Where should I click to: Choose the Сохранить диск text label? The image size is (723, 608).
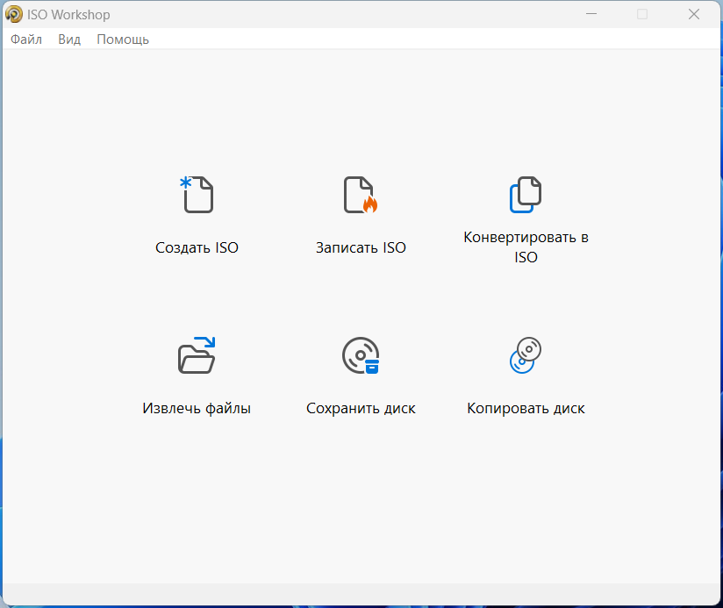361,409
